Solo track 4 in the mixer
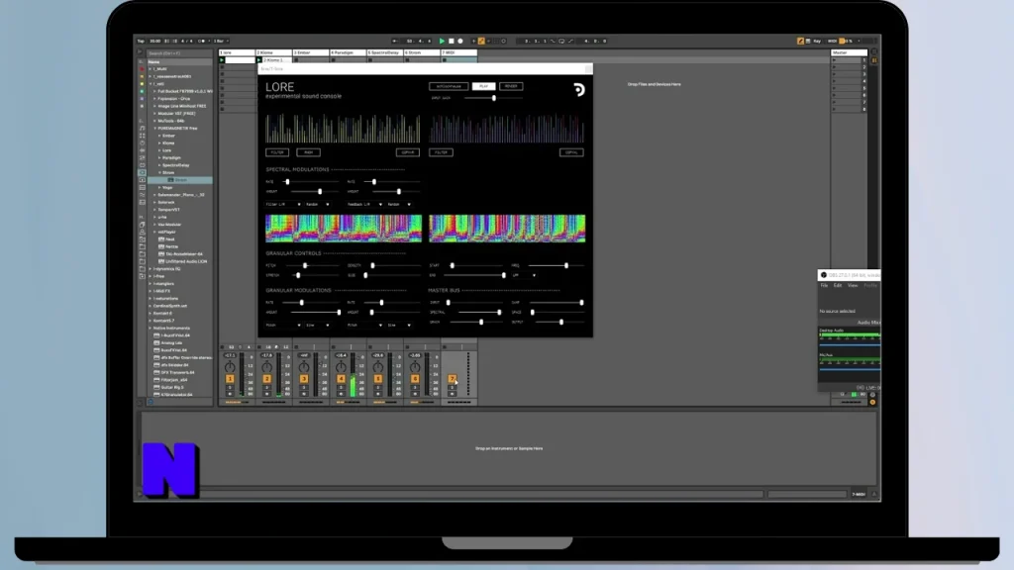 [x=341, y=387]
